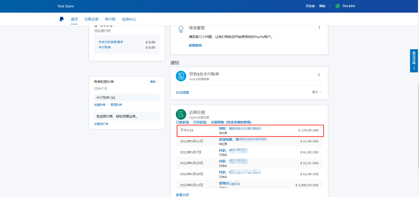Screen dimensions: 419x197
Task: Open 付款 transaction dated 2022年4月28日
Action: (249, 174)
